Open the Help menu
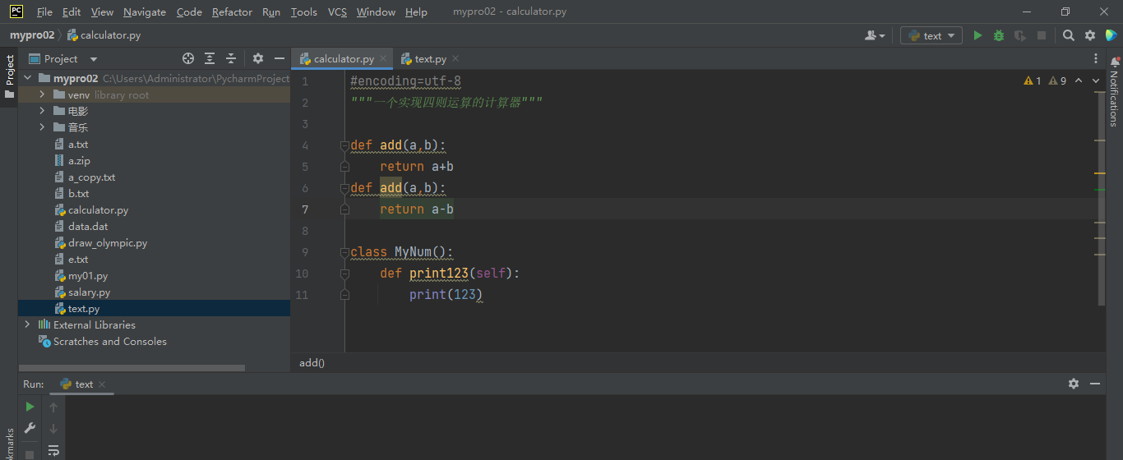Screen dimensions: 1123x460 click(x=416, y=11)
